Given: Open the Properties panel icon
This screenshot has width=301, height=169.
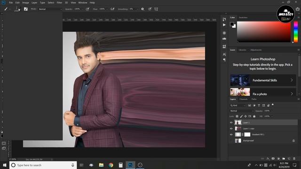Looking at the screenshot, I should (x=224, y=33).
